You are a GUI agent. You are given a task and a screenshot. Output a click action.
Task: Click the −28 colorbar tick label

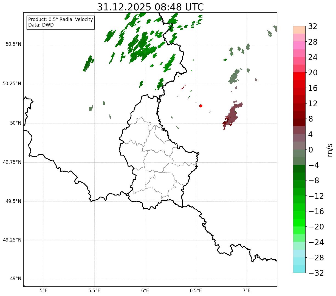pos(316,258)
